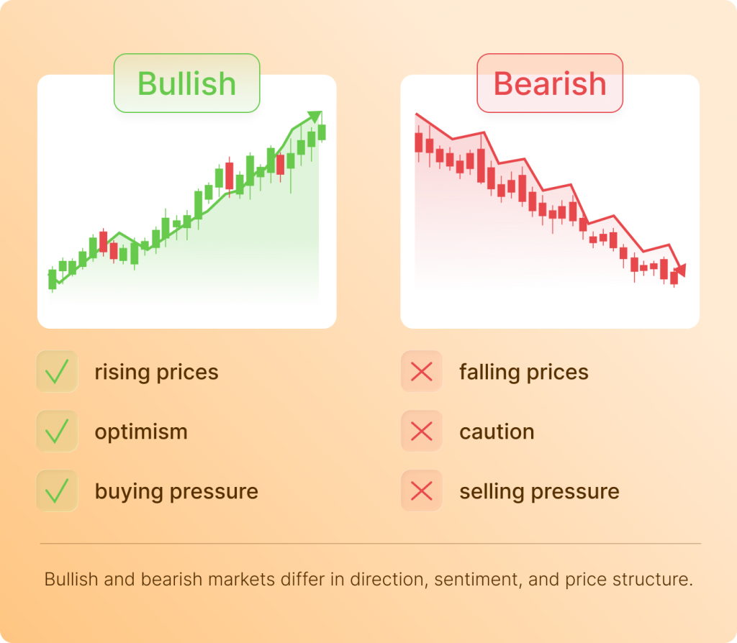This screenshot has height=643, width=737.
Task: Click the red downward arrowhead on the bearish chart
Action: coord(680,270)
